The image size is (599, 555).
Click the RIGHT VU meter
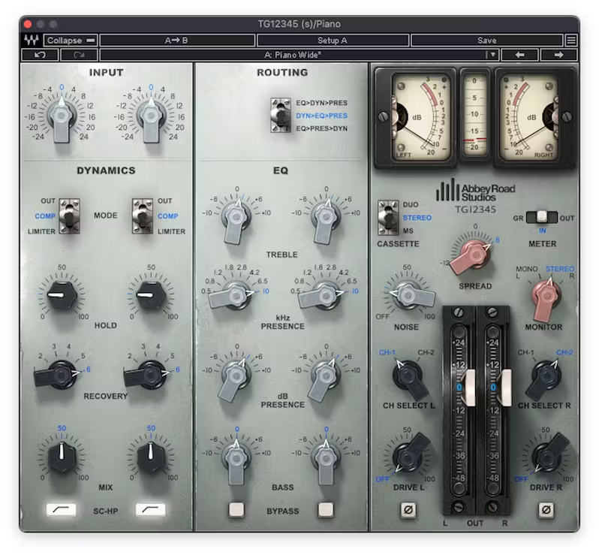click(x=534, y=117)
